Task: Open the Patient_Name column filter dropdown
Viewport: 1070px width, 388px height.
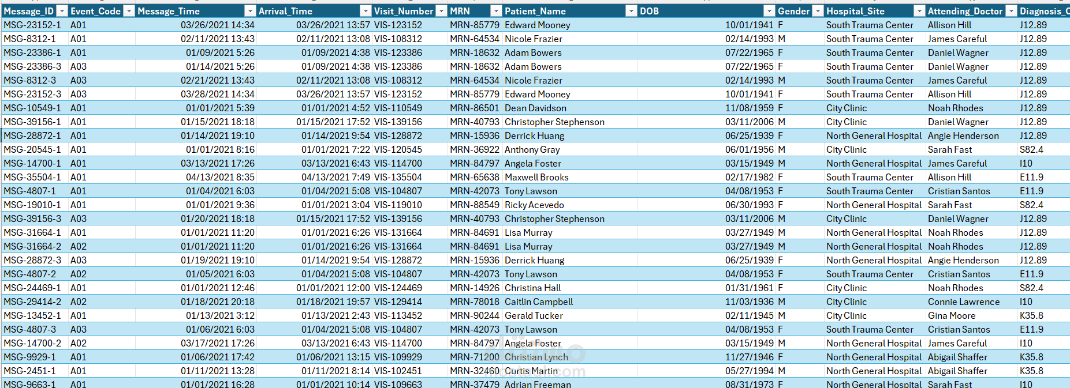Action: 631,11
